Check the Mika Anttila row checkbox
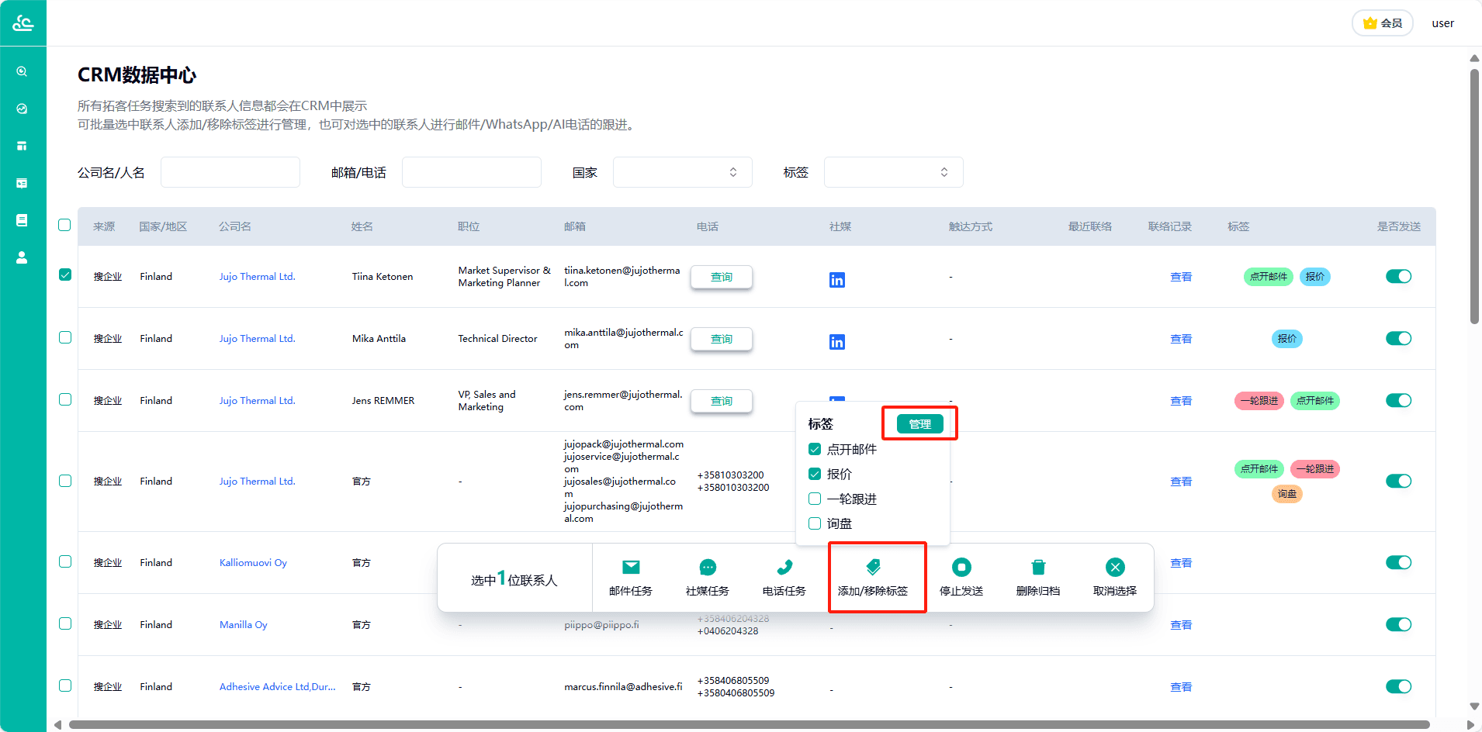 click(65, 337)
